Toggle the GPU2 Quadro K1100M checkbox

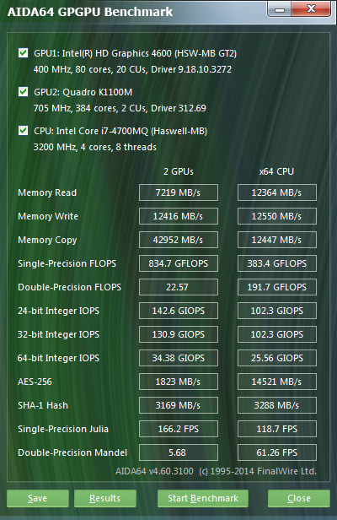pyautogui.click(x=24, y=92)
